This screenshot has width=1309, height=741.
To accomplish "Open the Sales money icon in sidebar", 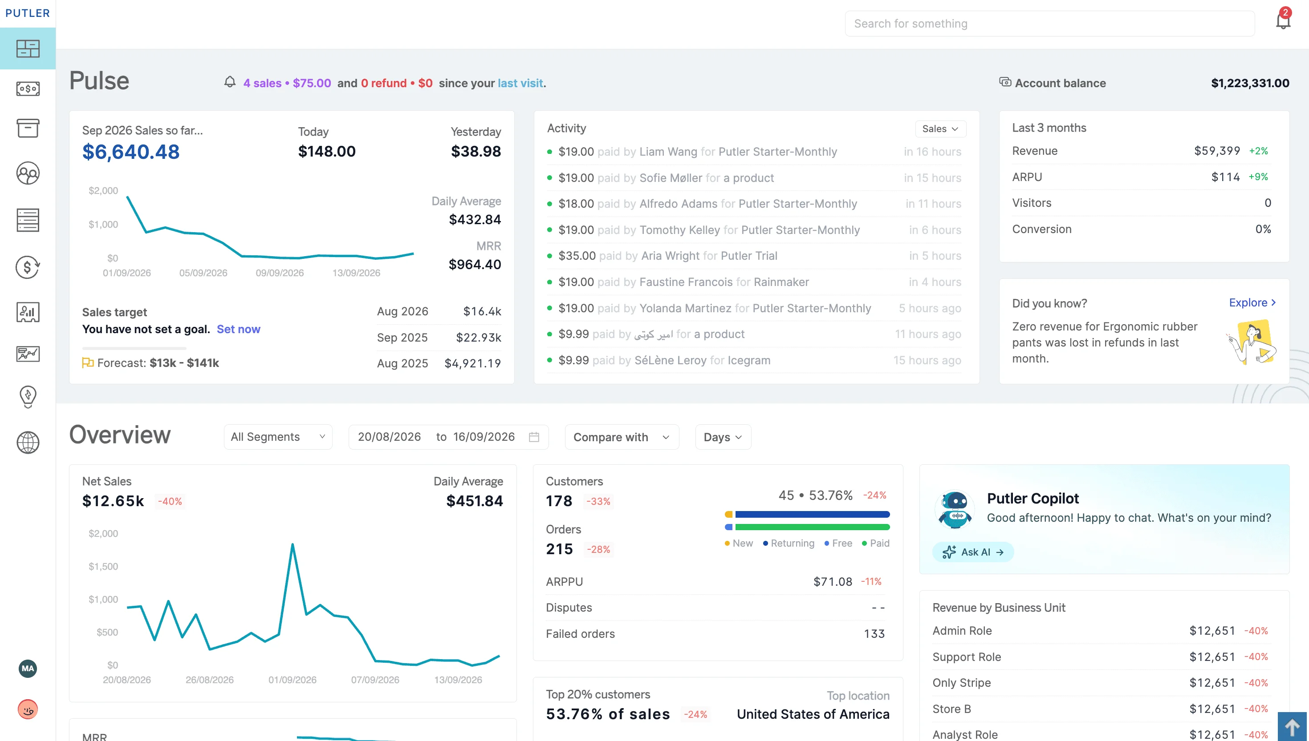I will [x=28, y=89].
